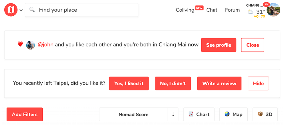Hide the Taipei review prompt
Screen dimensions: 286x125
point(258,83)
